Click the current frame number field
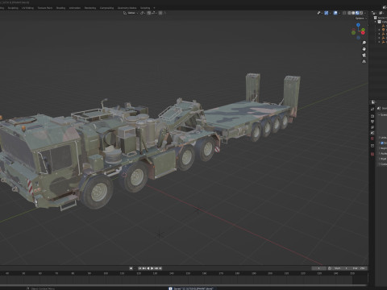The width and height of the screenshot is (387, 290). point(318,268)
